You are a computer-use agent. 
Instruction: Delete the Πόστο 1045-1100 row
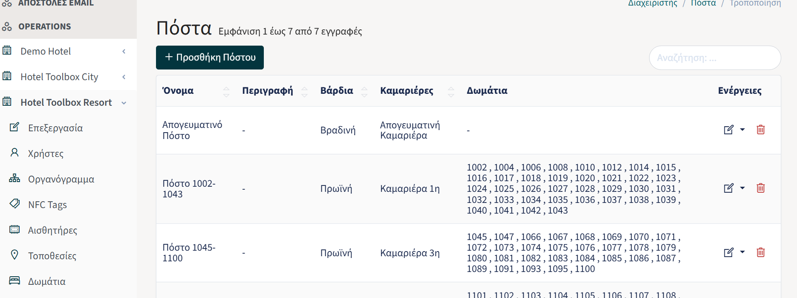tap(761, 252)
